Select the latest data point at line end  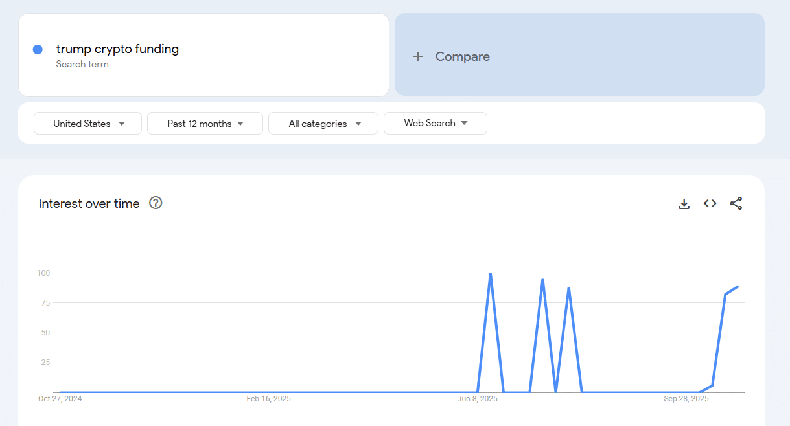click(738, 286)
